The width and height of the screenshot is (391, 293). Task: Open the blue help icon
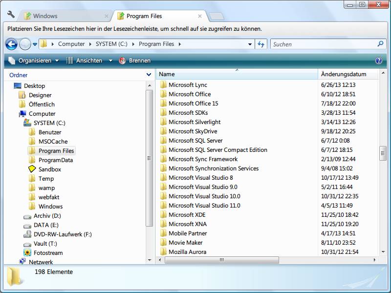(378, 61)
